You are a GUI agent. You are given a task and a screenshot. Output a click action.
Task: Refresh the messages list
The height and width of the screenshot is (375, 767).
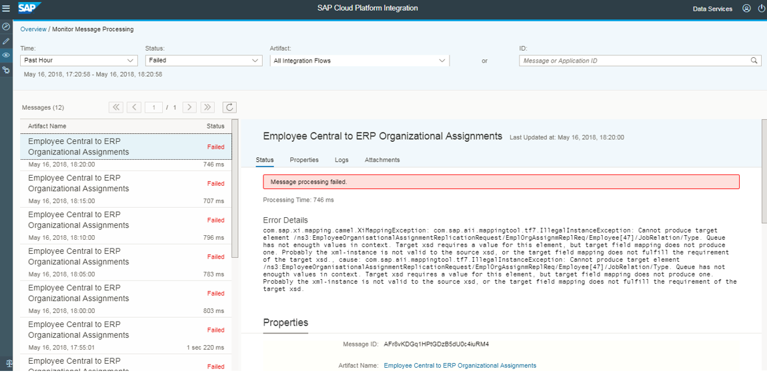click(229, 107)
